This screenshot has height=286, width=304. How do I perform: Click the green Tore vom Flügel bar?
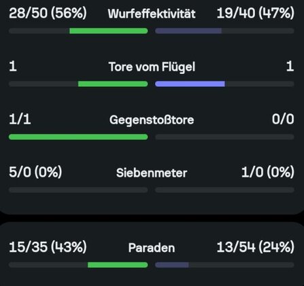[x=113, y=84]
